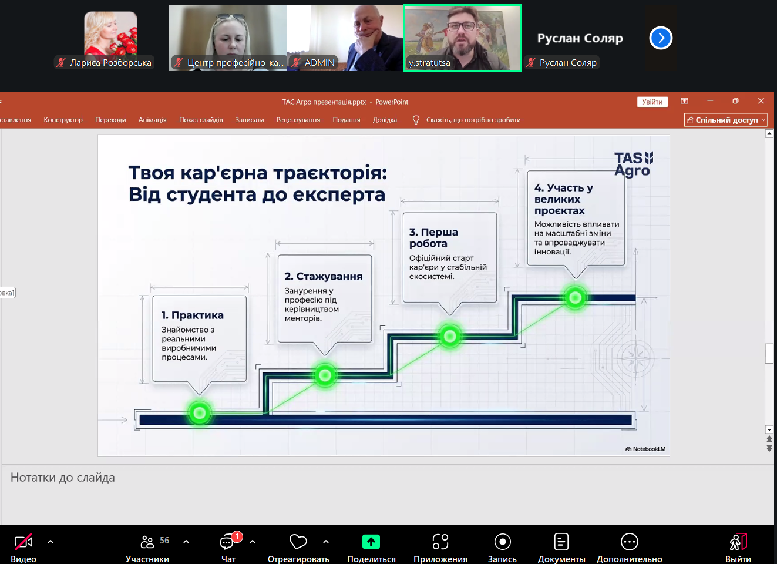Expand the chevron next to Участники

click(x=186, y=542)
